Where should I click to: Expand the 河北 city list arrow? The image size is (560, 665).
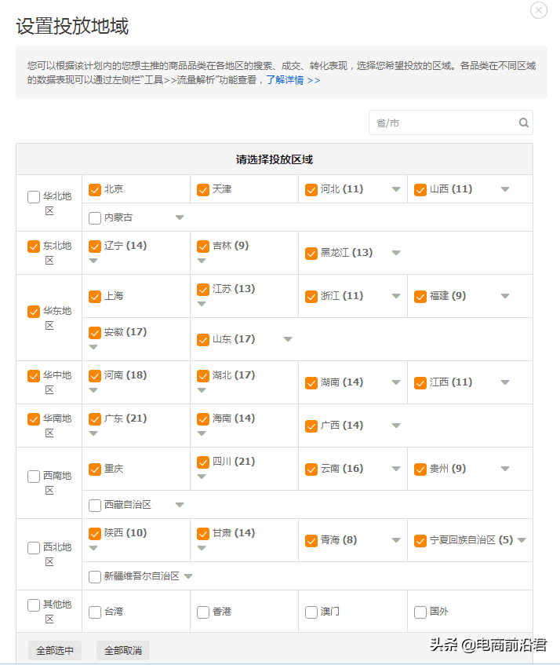[396, 189]
